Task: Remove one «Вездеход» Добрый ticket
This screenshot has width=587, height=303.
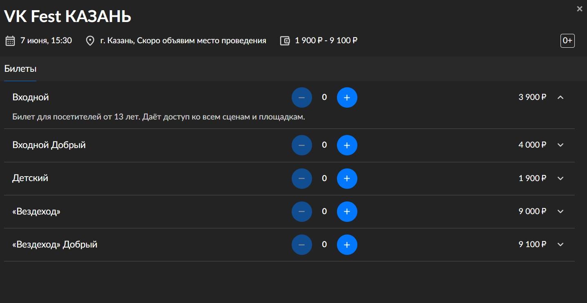Action: click(302, 245)
